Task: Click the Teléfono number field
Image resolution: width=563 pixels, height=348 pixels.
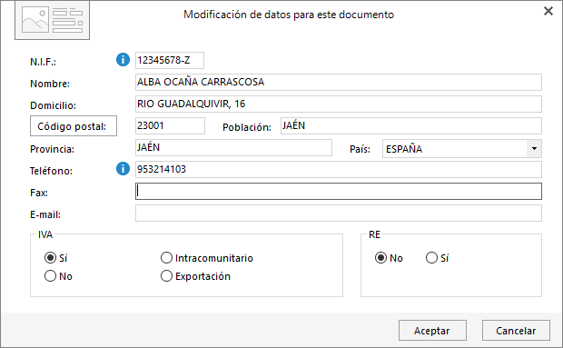Action: [338, 170]
